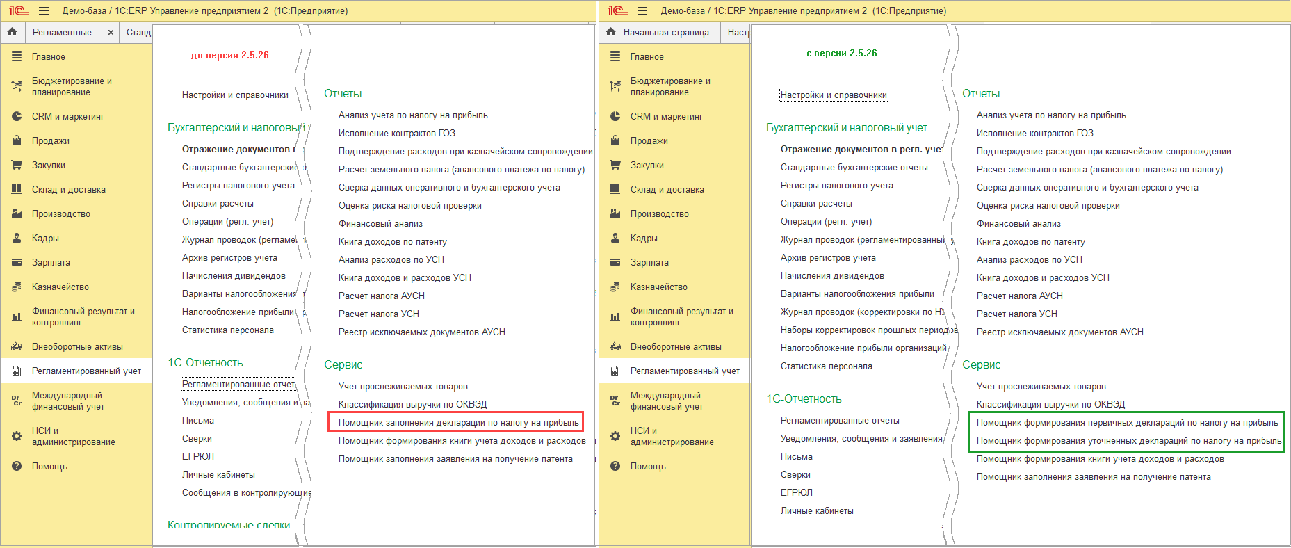Open Книга доходов по патенту in right window
The width and height of the screenshot is (1291, 548).
tap(1030, 242)
